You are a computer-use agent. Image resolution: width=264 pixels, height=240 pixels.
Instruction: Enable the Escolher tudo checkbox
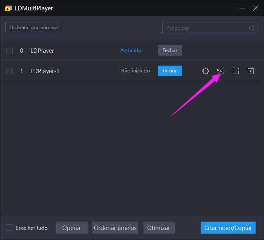(x=9, y=228)
